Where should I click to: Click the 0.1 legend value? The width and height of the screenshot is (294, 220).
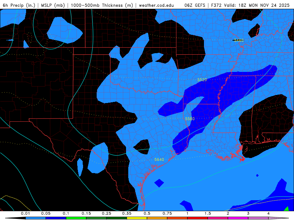pyautogui.click(x=66, y=213)
